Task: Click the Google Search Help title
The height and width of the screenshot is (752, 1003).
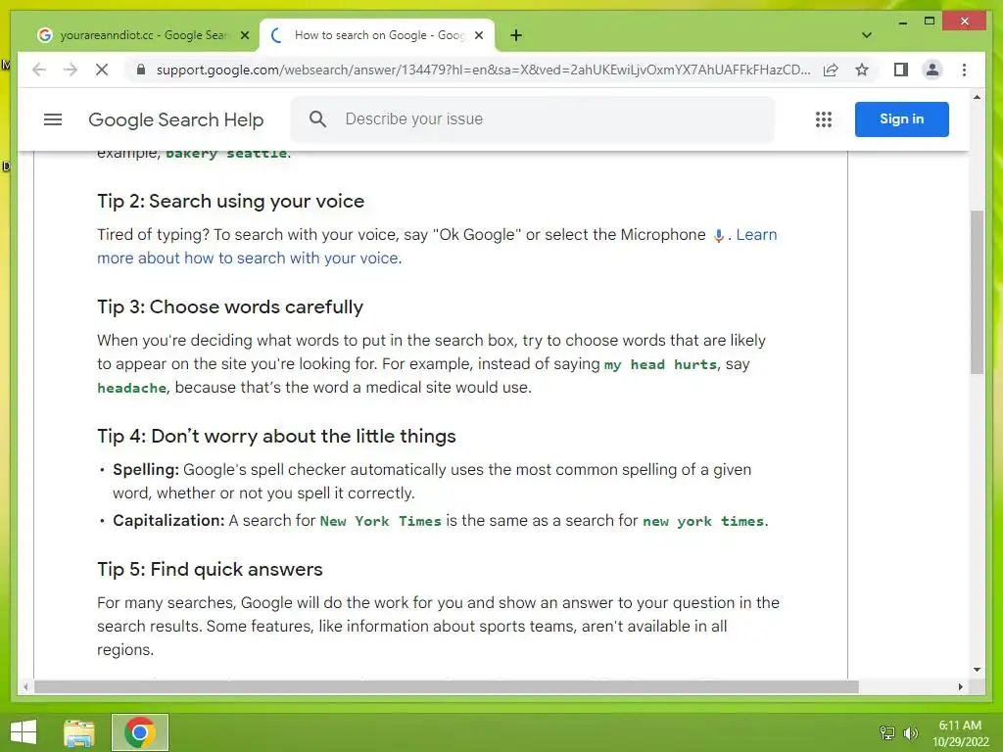Action: 176,119
